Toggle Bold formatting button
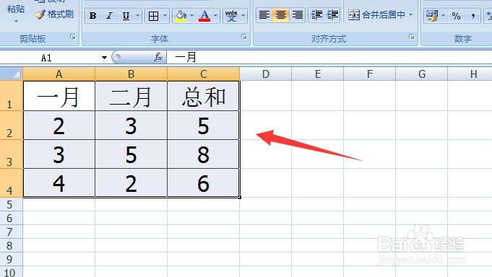 click(93, 16)
